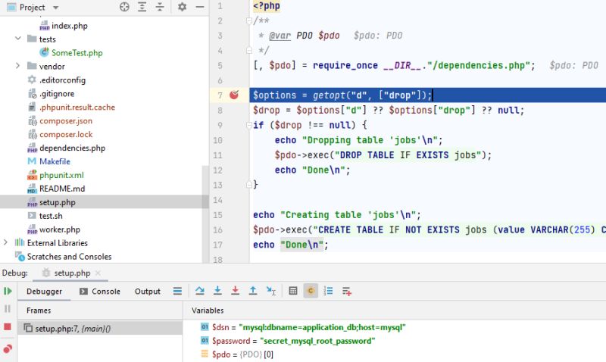Viewport: 606px width, 362px height.
Task: Click Force Step Into red arrow icon
Action: coord(235,291)
